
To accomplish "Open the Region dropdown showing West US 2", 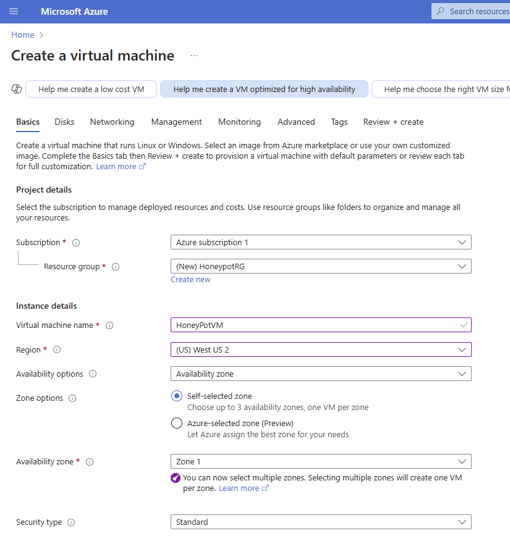I will point(321,350).
